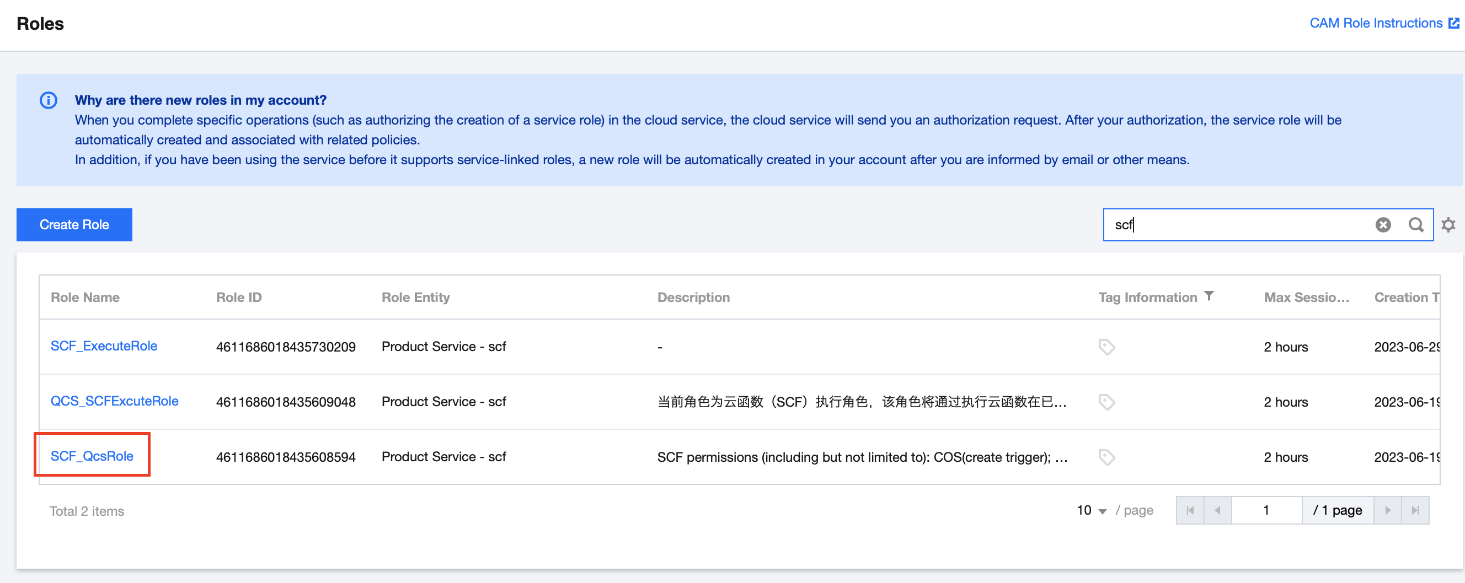Click tag icon for SCF_ExecuteRole row

coord(1106,347)
